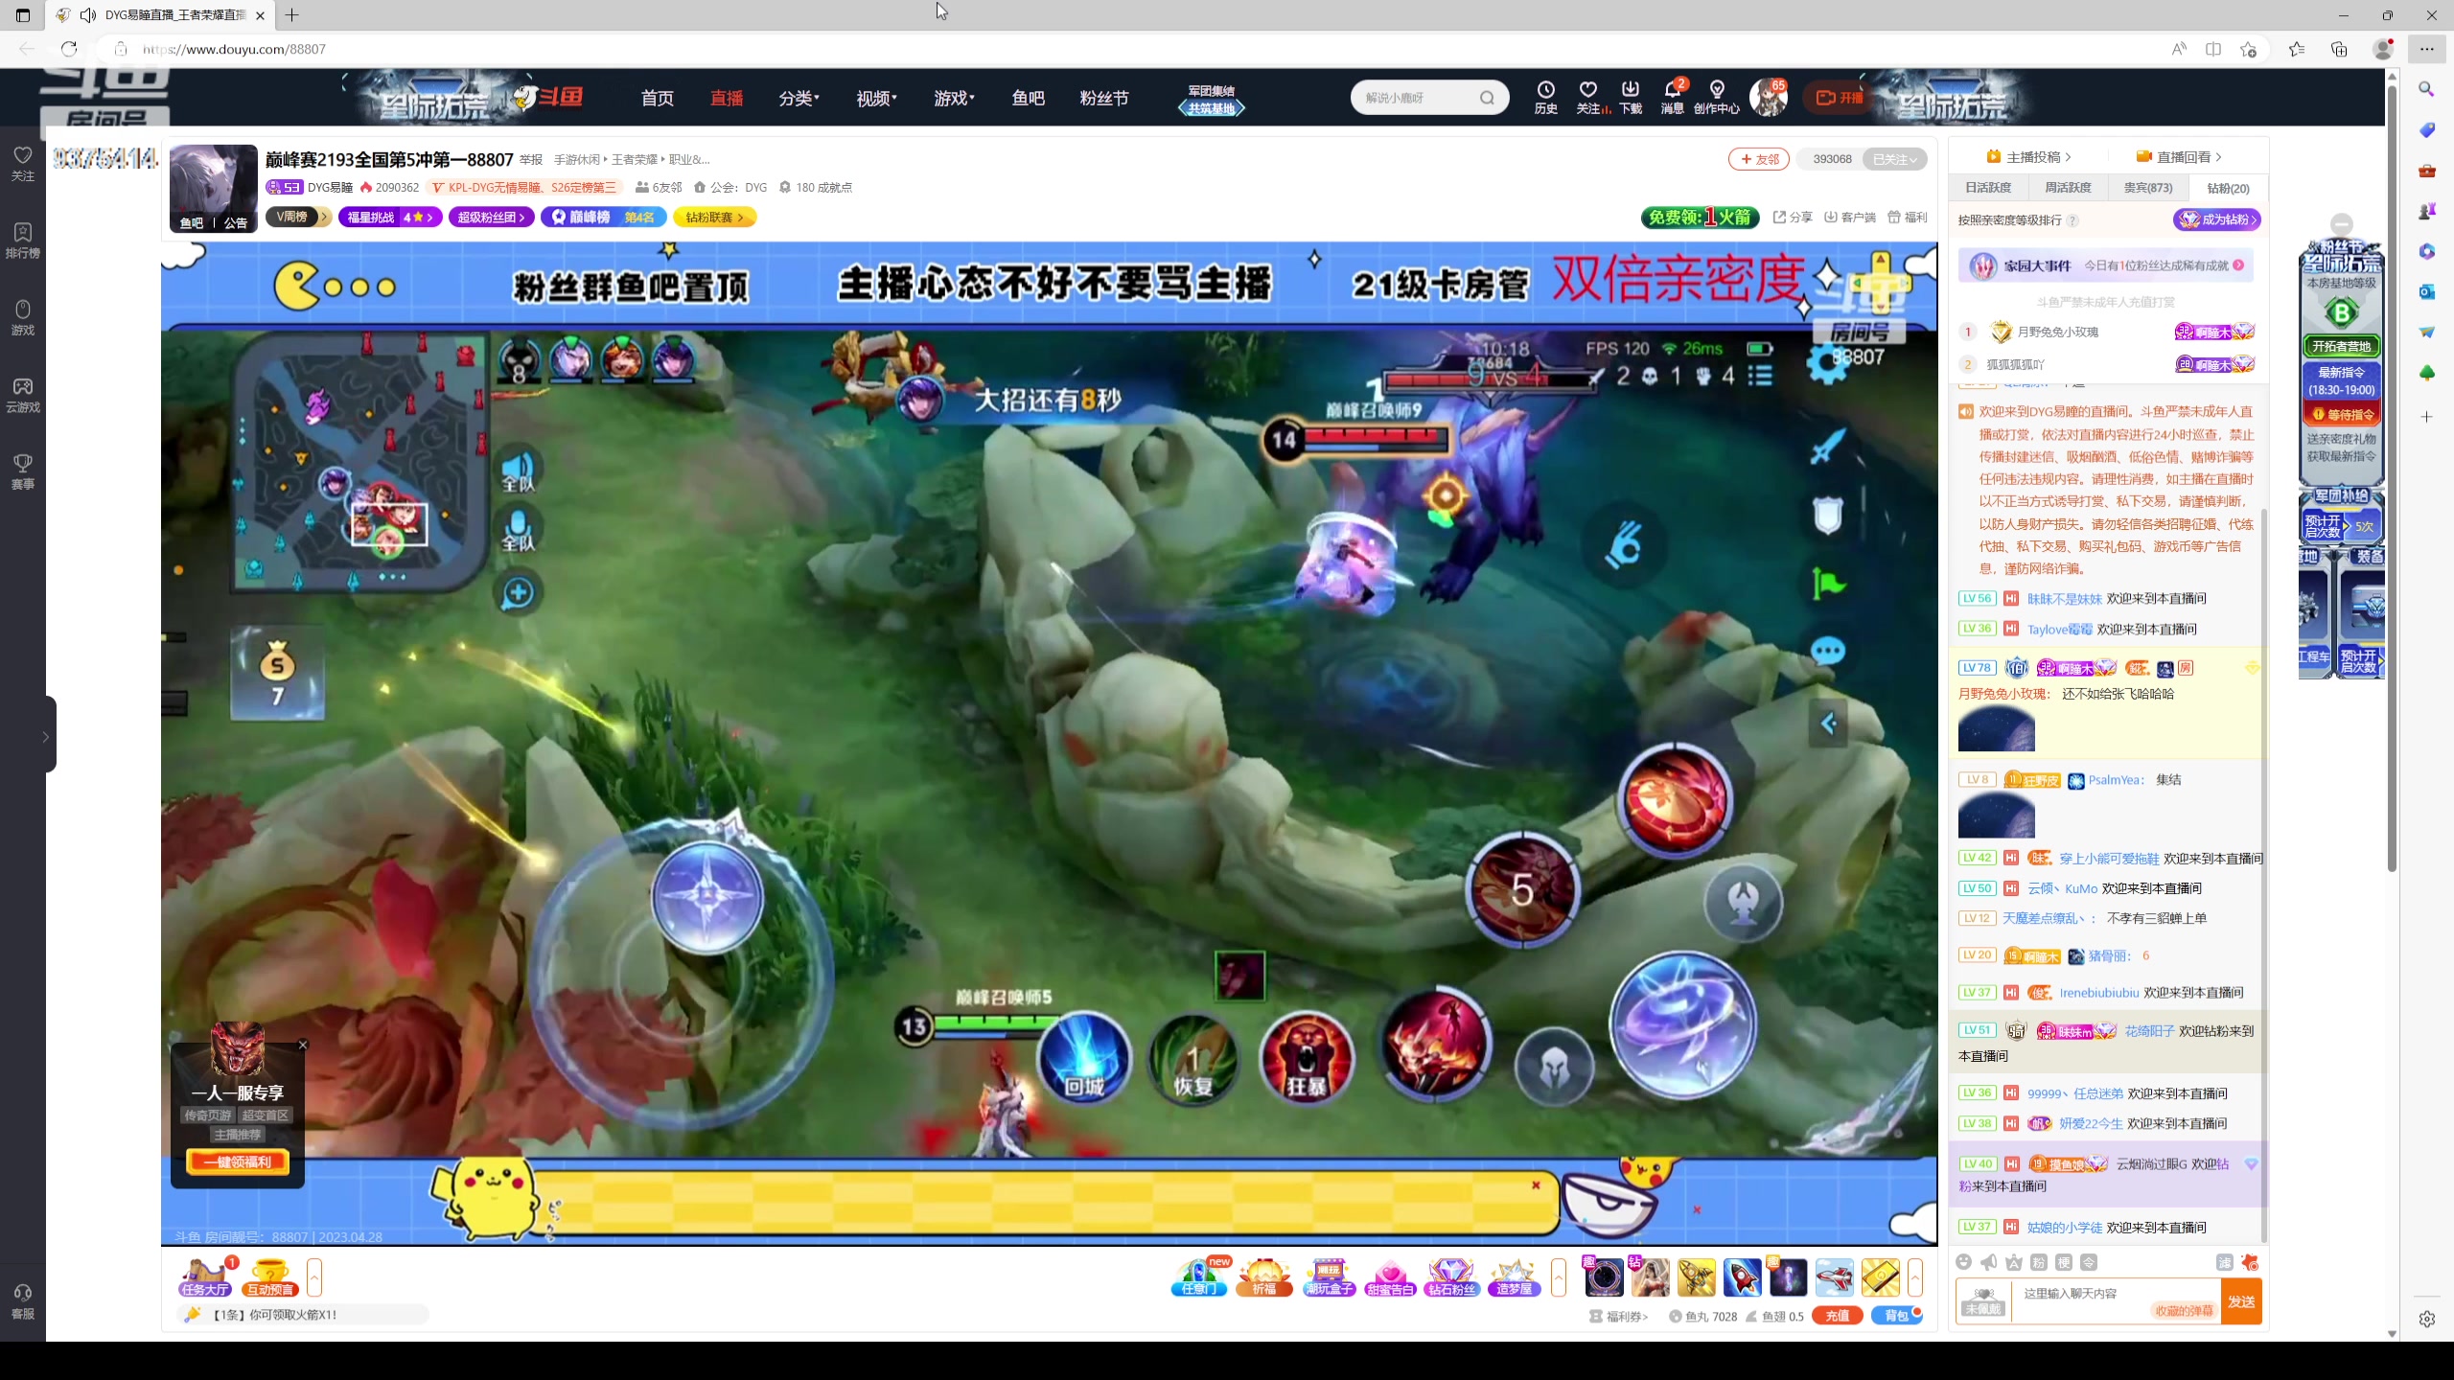Open the 排行榜 ranking sidebar icon
The height and width of the screenshot is (1380, 2454).
click(23, 240)
